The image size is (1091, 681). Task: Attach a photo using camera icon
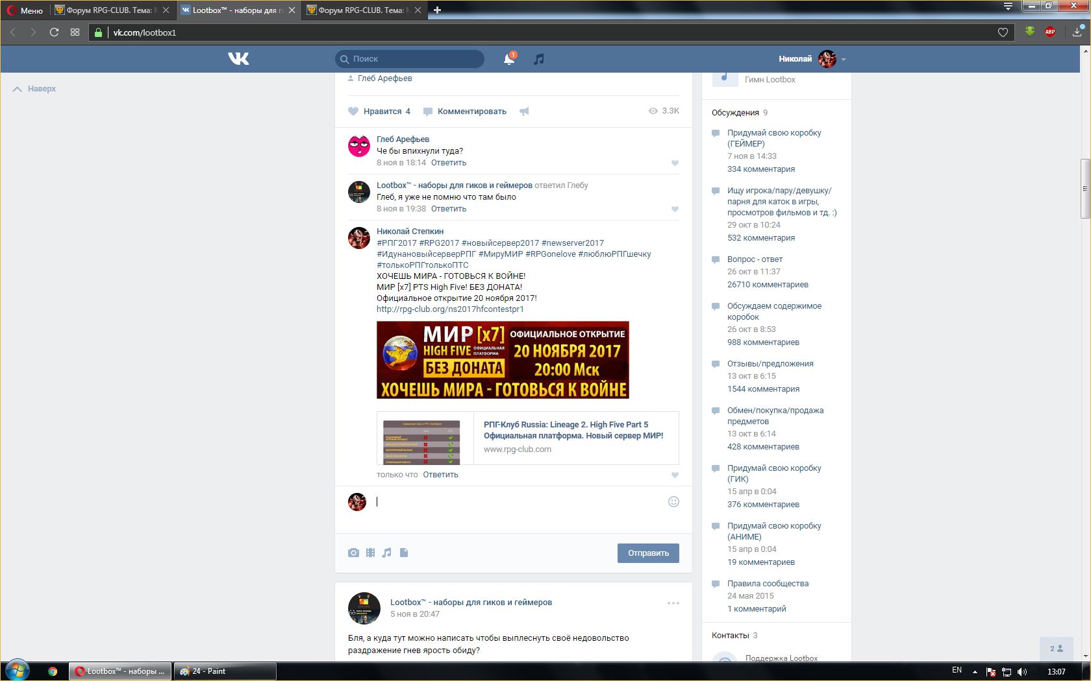pyautogui.click(x=353, y=553)
